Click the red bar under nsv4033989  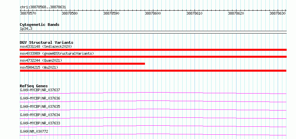(153, 57)
